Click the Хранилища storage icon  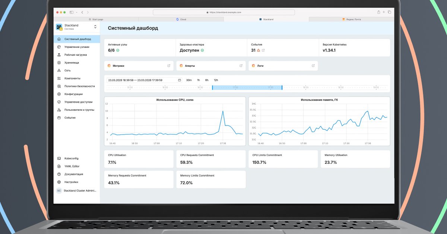(59, 63)
